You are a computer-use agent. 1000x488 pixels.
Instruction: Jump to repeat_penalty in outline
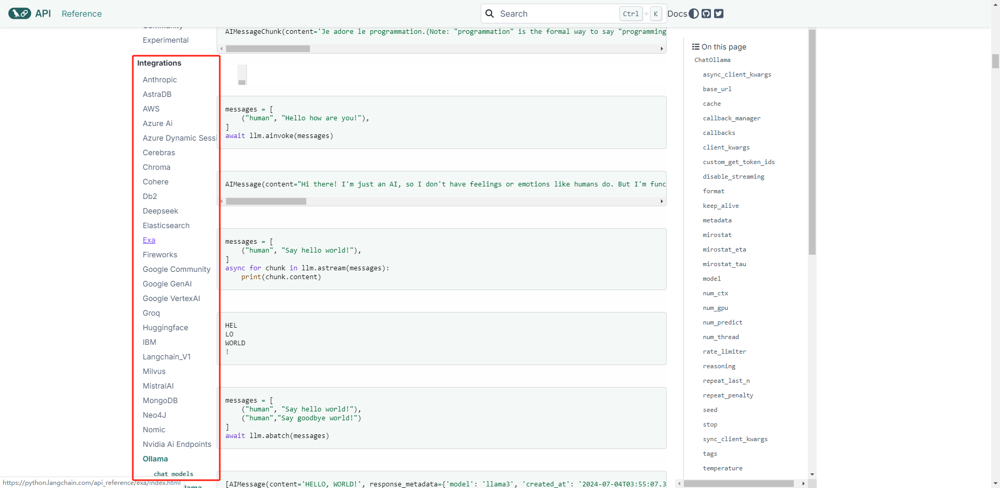[x=728, y=395]
